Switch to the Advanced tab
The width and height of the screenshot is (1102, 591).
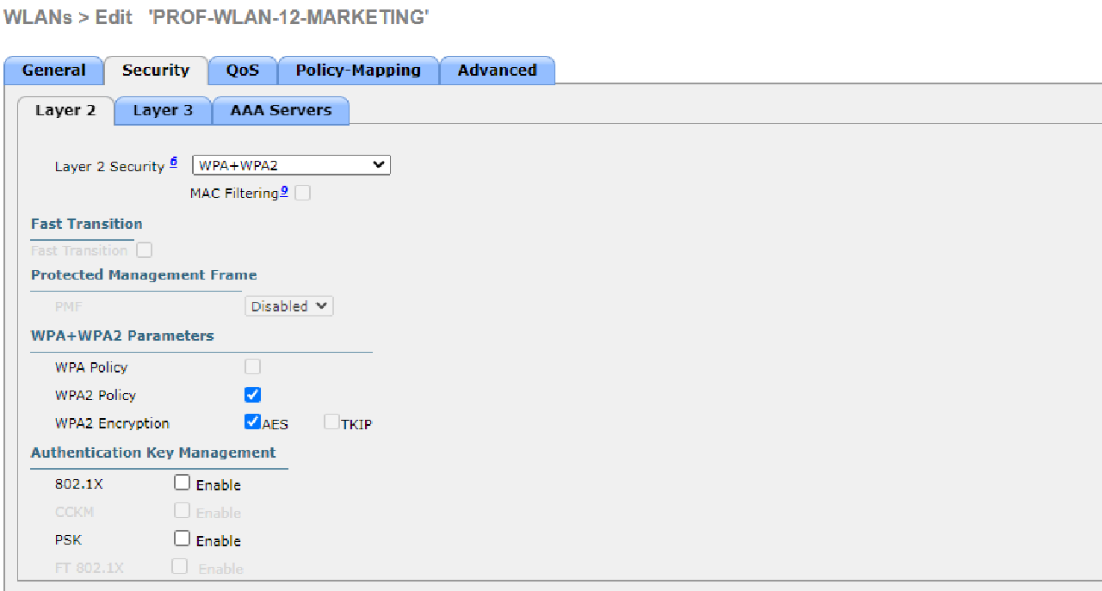pyautogui.click(x=497, y=71)
